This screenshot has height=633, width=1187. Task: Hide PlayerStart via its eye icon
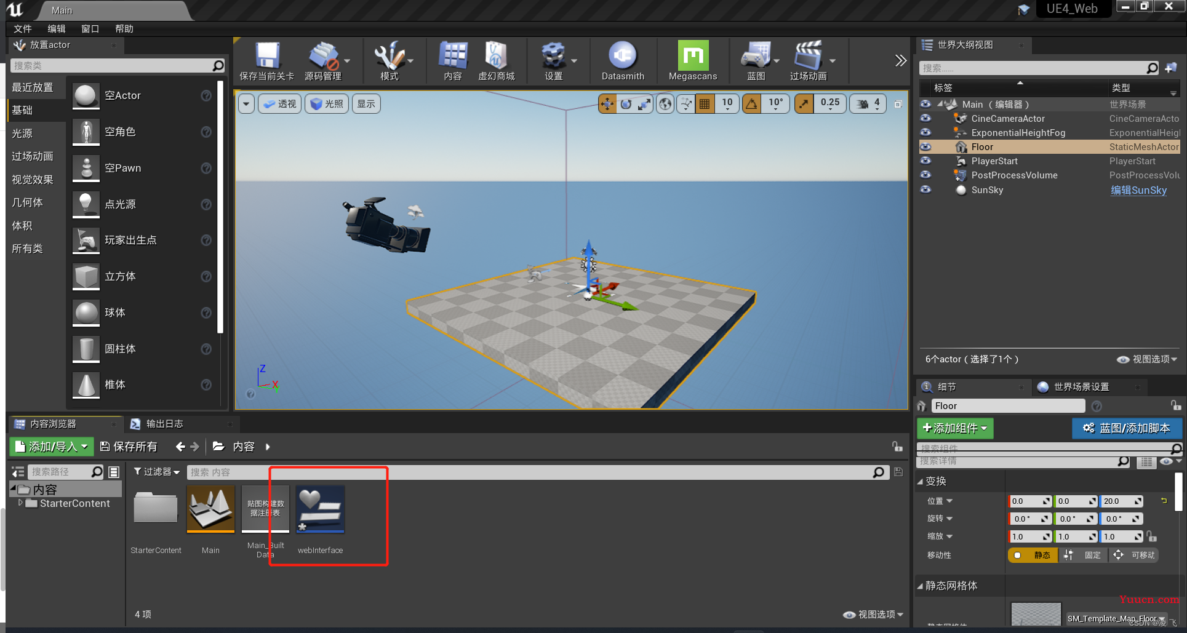(925, 161)
